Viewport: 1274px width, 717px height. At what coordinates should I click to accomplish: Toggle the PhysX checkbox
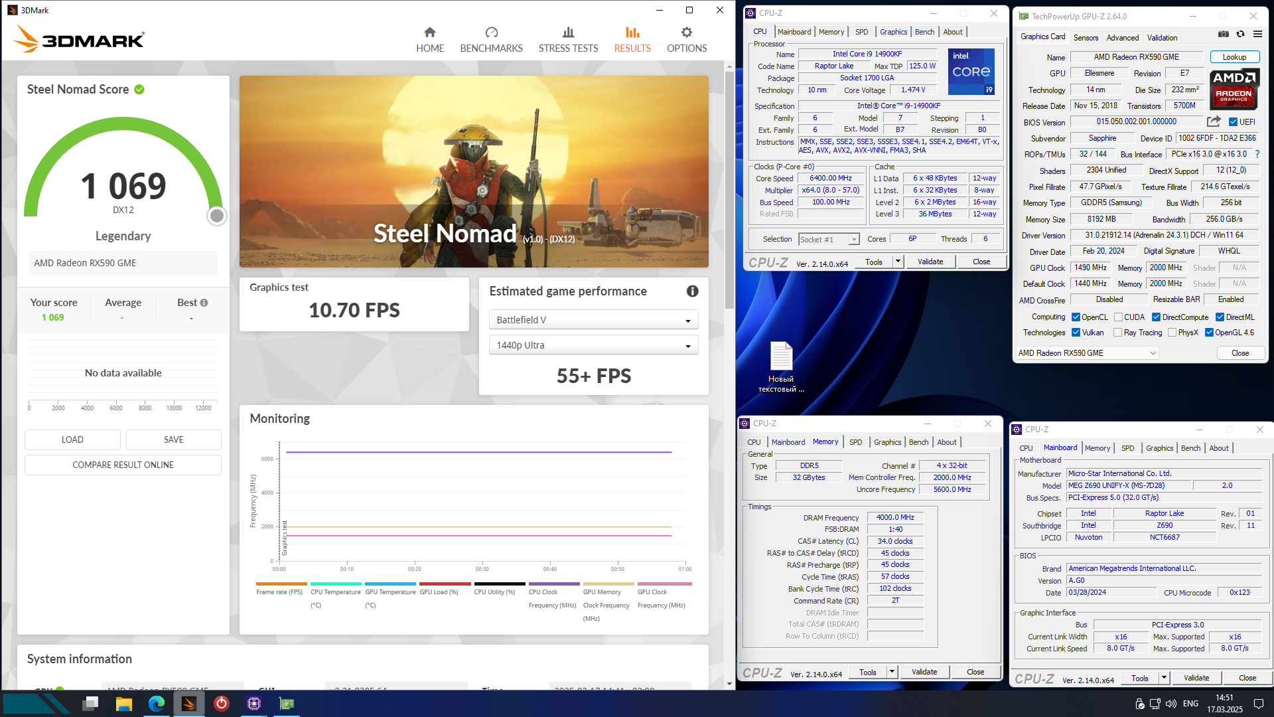tap(1172, 333)
